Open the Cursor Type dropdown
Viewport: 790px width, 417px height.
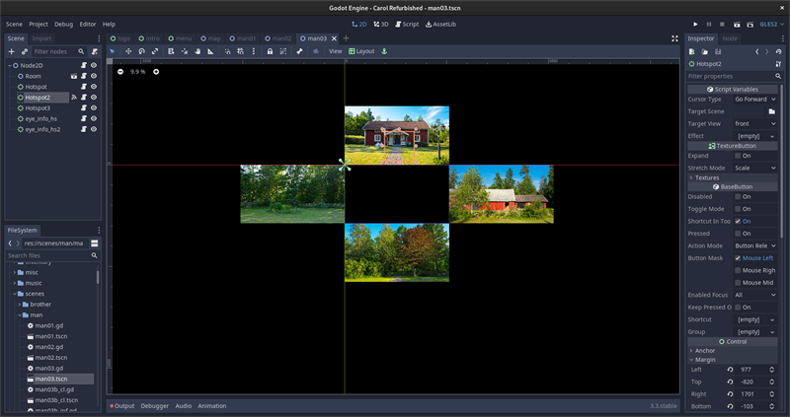pyautogui.click(x=755, y=100)
